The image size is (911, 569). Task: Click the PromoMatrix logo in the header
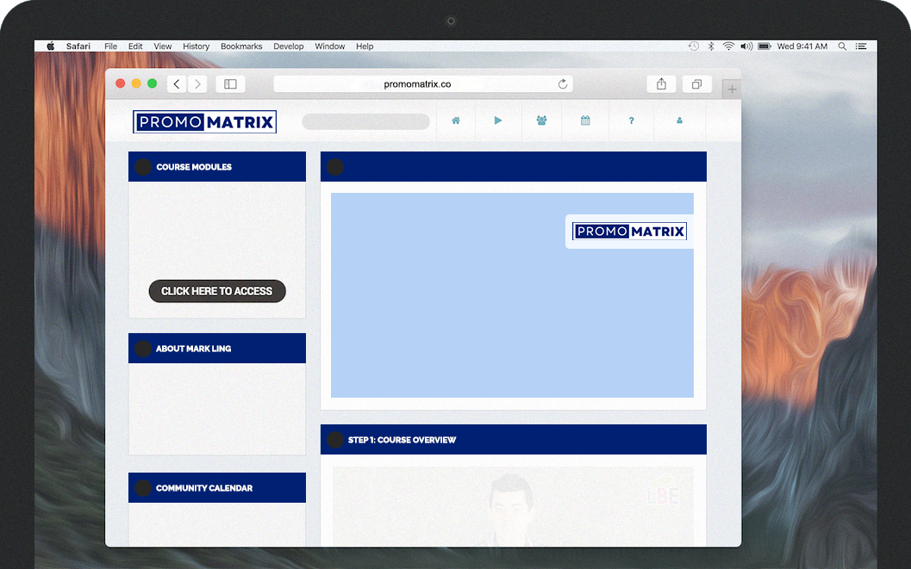pos(204,122)
